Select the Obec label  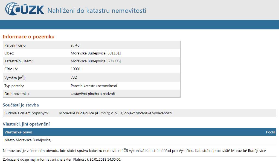click(9, 53)
